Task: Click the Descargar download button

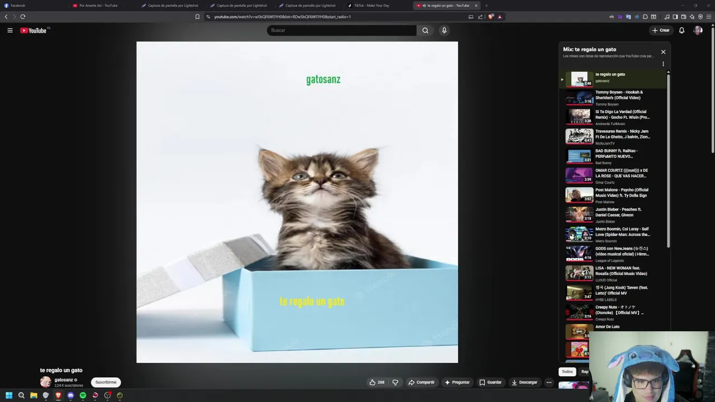Action: coord(525,382)
